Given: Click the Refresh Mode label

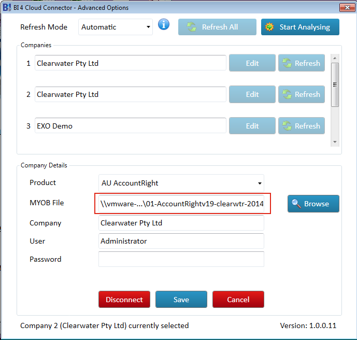Looking at the screenshot, I should coord(44,27).
